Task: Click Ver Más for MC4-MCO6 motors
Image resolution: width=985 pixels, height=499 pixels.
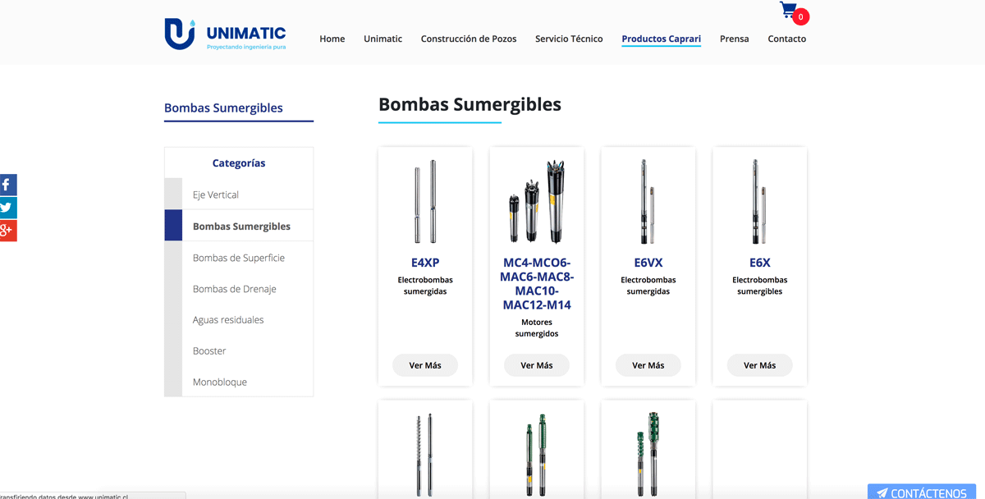Action: [537, 365]
